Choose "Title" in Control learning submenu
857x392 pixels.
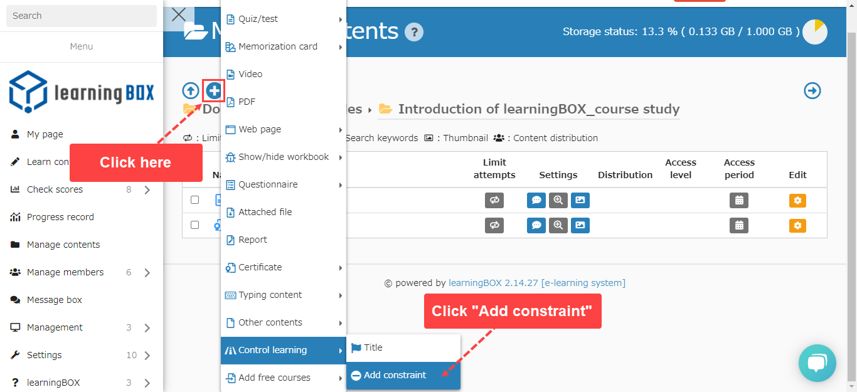[373, 347]
